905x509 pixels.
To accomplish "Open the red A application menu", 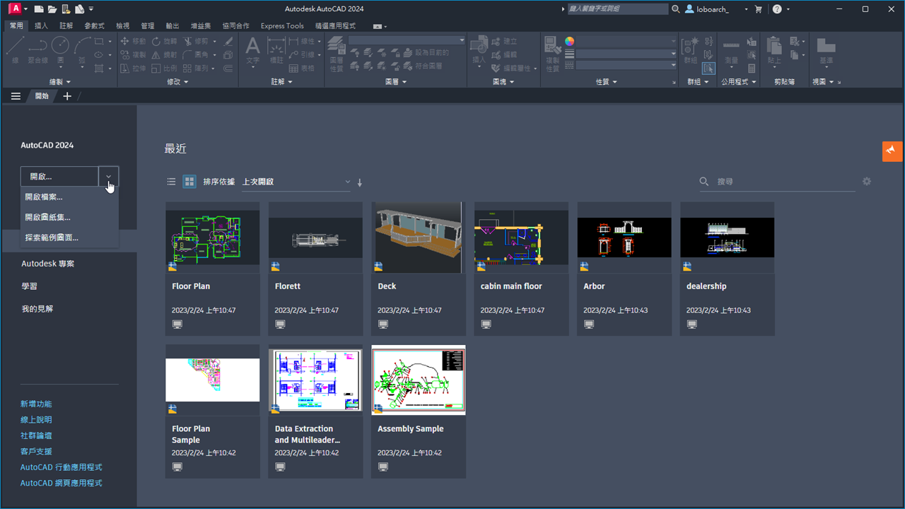I will tap(15, 9).
